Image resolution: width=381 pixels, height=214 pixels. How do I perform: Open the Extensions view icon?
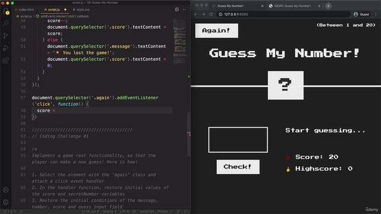click(6, 60)
